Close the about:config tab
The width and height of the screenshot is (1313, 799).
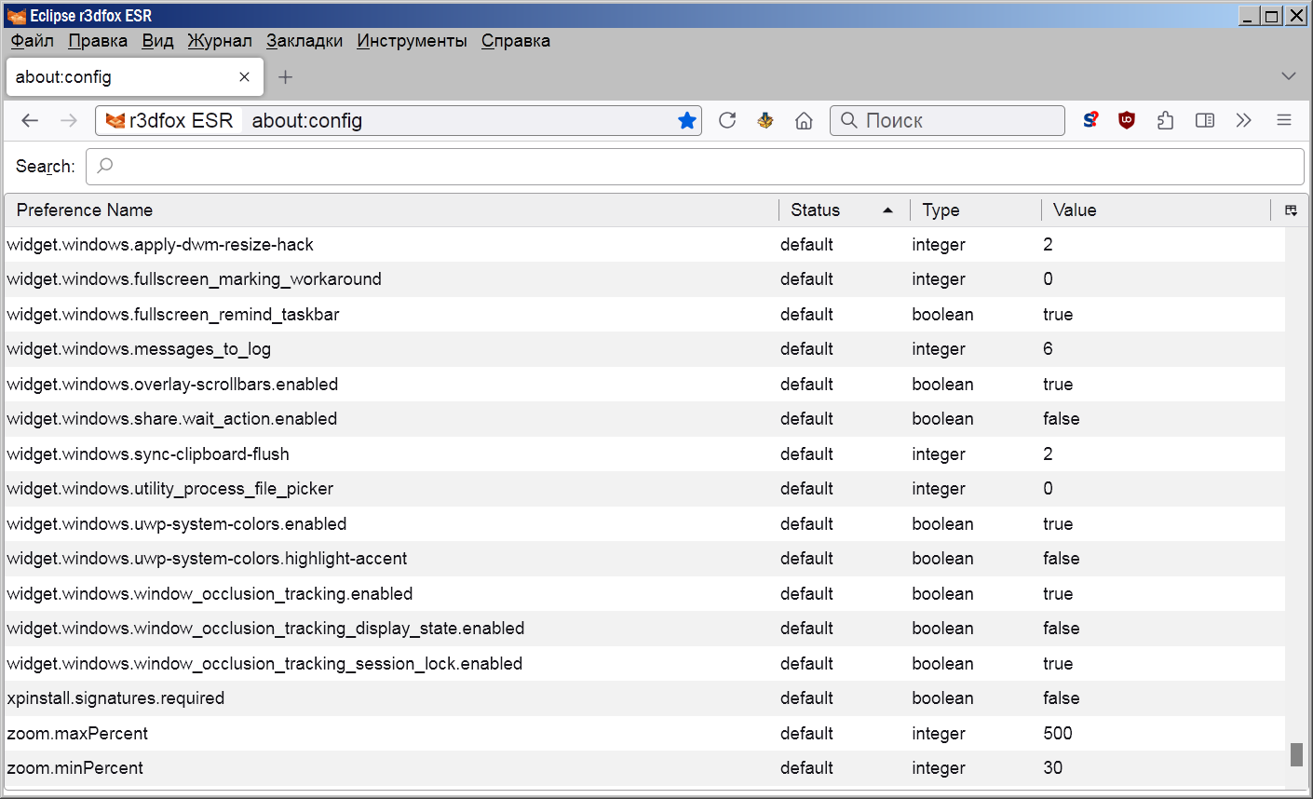(244, 77)
